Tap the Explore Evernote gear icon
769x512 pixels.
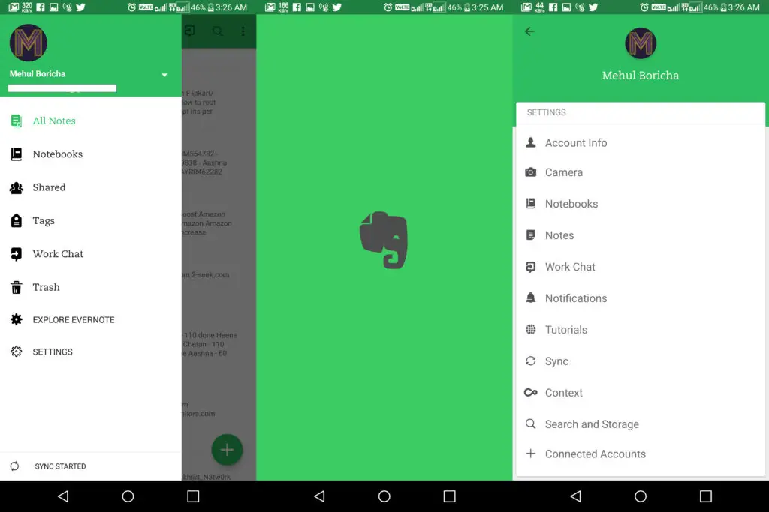(x=17, y=319)
